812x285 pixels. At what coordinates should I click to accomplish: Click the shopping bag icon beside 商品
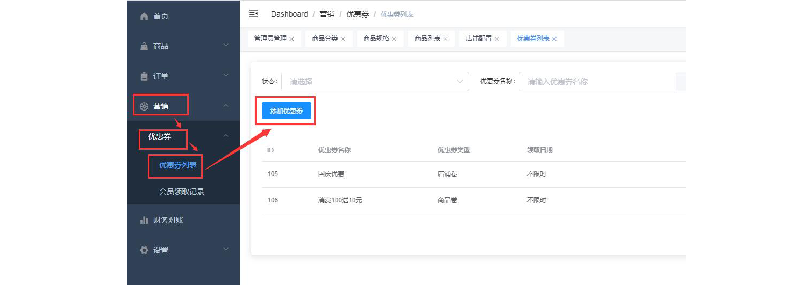[x=144, y=46]
